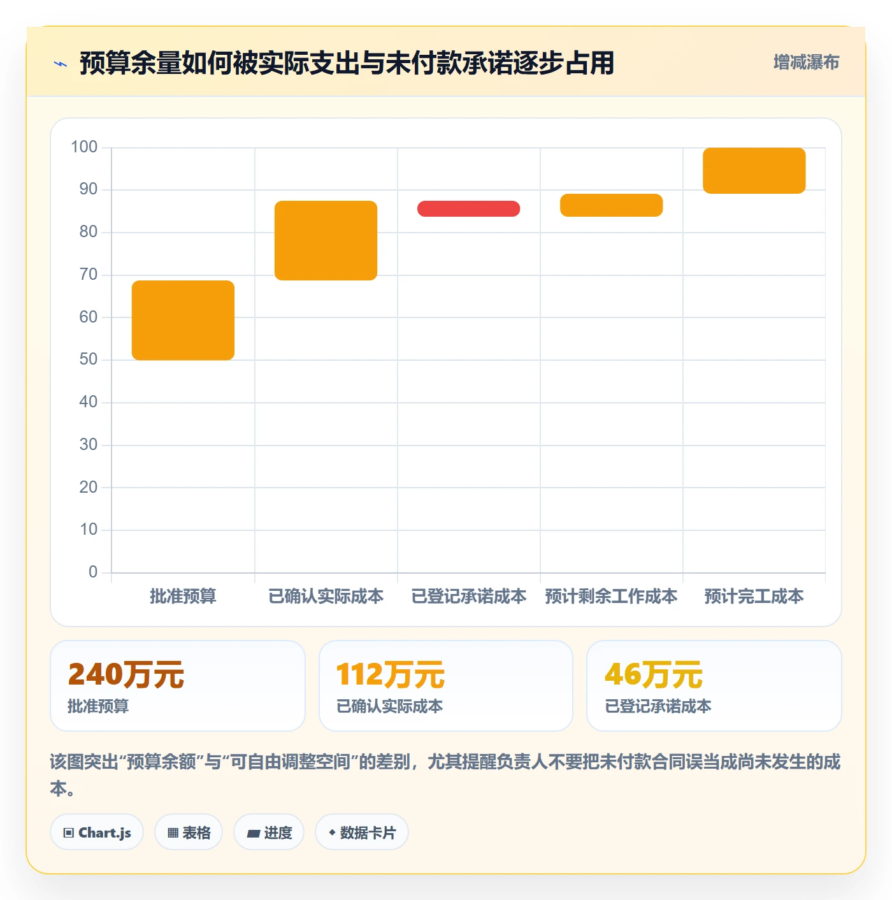Click the 表格 tag chip
This screenshot has height=900, width=892.
tap(189, 832)
